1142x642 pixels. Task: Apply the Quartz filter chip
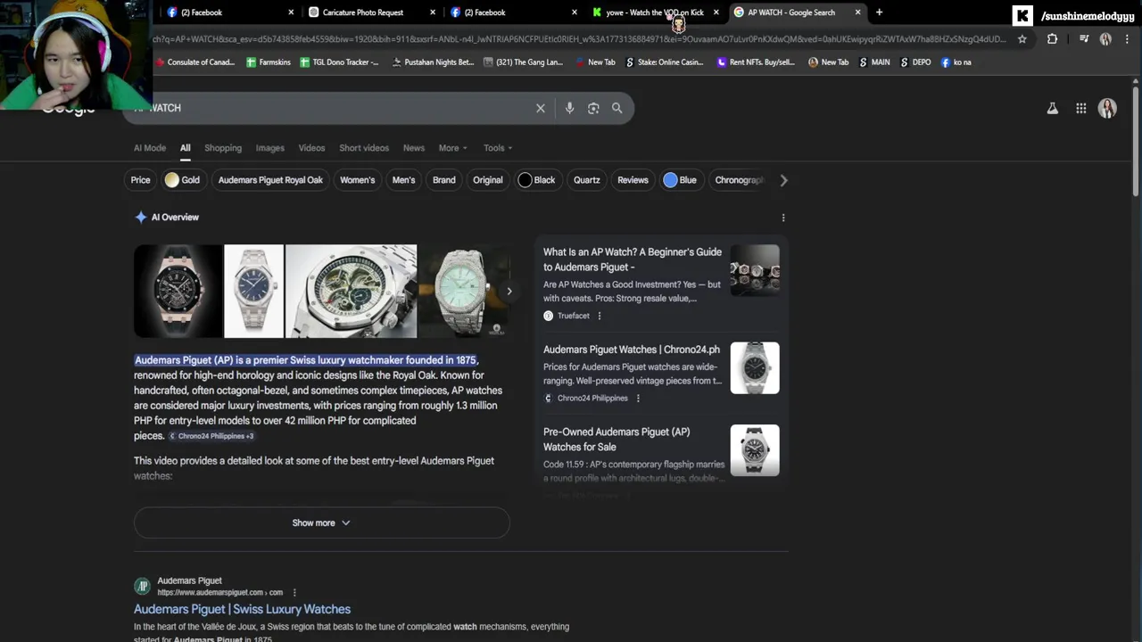point(586,180)
